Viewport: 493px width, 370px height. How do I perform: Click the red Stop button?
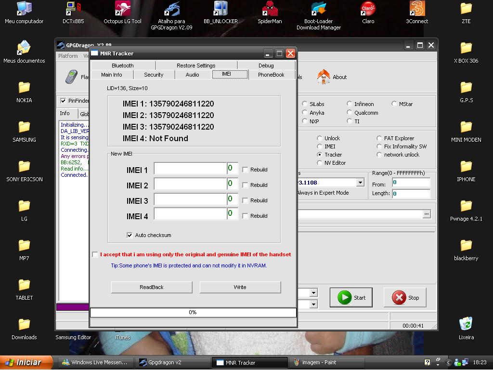click(x=405, y=297)
